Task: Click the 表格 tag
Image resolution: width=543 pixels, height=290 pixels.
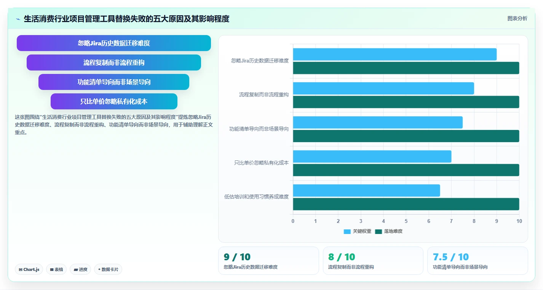Action: tap(56, 269)
